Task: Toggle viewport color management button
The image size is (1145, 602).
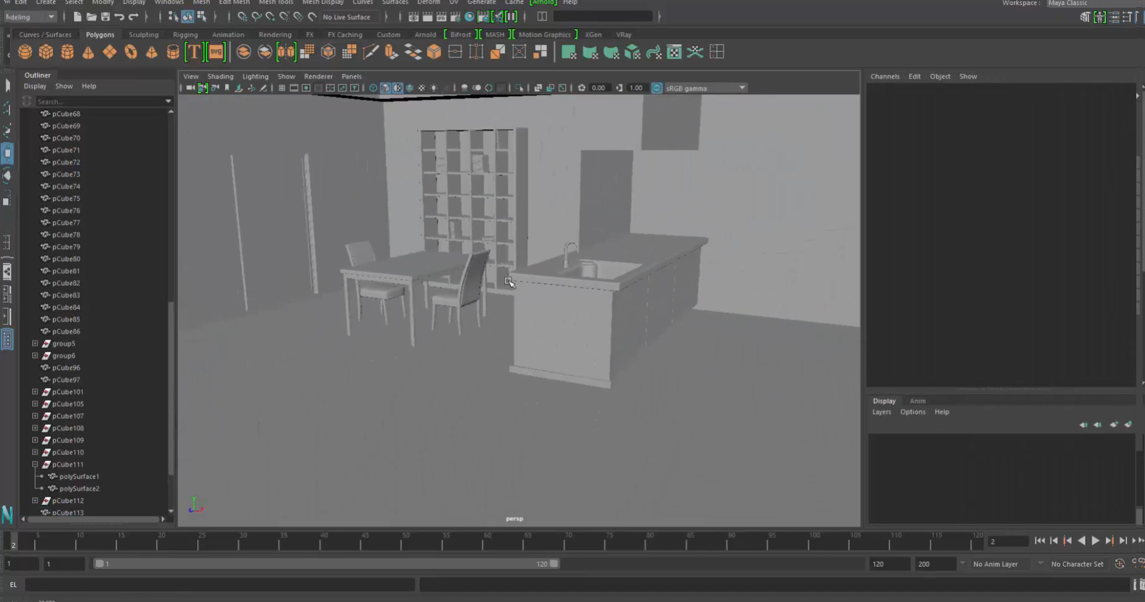Action: [x=656, y=88]
